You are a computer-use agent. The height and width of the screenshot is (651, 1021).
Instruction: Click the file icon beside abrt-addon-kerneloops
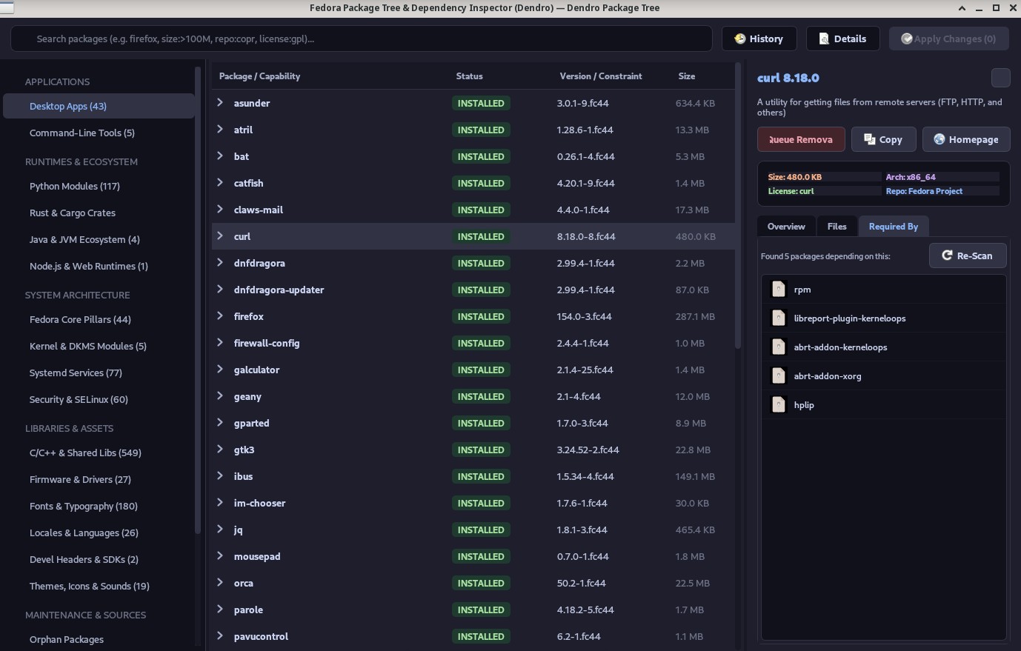pos(778,347)
